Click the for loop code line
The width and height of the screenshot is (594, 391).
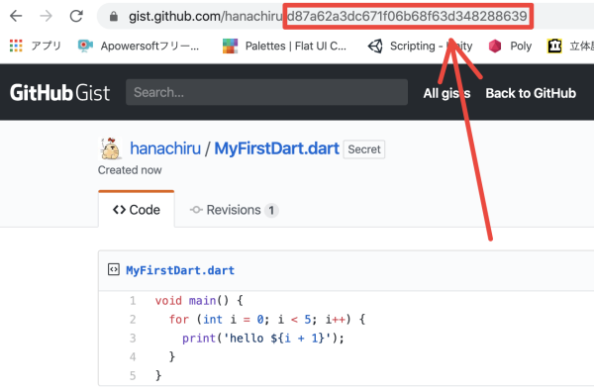coord(267,319)
